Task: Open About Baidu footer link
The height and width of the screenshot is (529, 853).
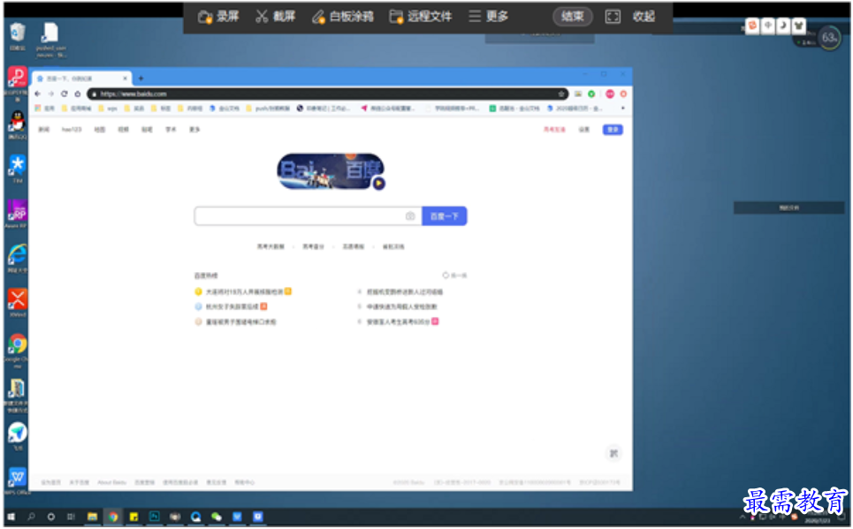Action: tap(111, 482)
